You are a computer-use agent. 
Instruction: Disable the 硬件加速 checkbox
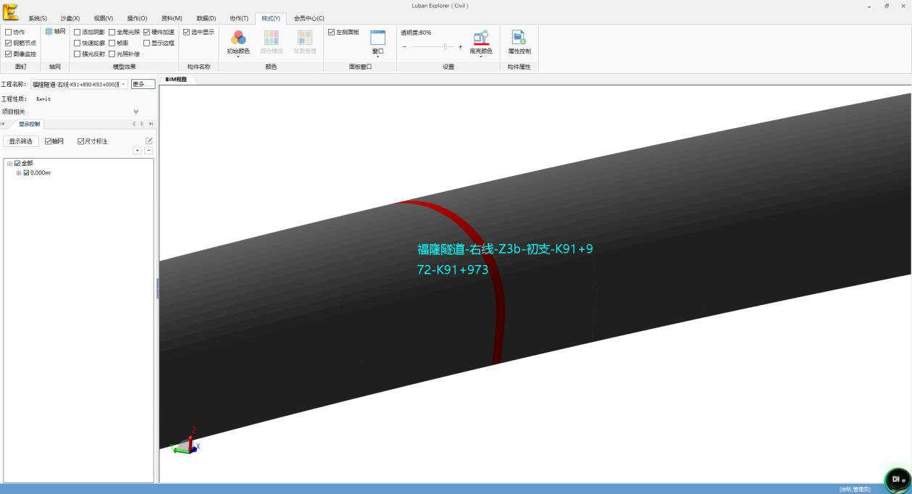click(x=146, y=32)
